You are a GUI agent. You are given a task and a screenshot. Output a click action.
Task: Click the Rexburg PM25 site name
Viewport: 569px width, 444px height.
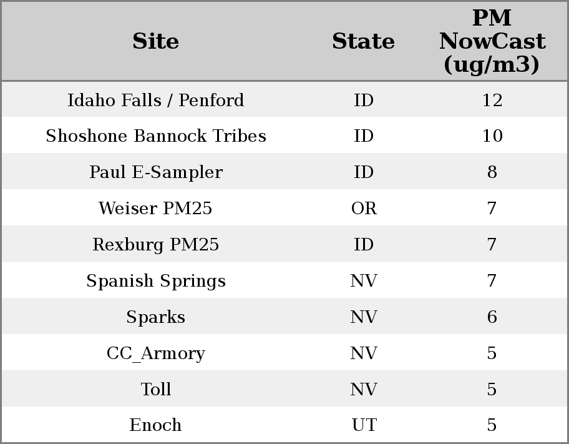156,245
